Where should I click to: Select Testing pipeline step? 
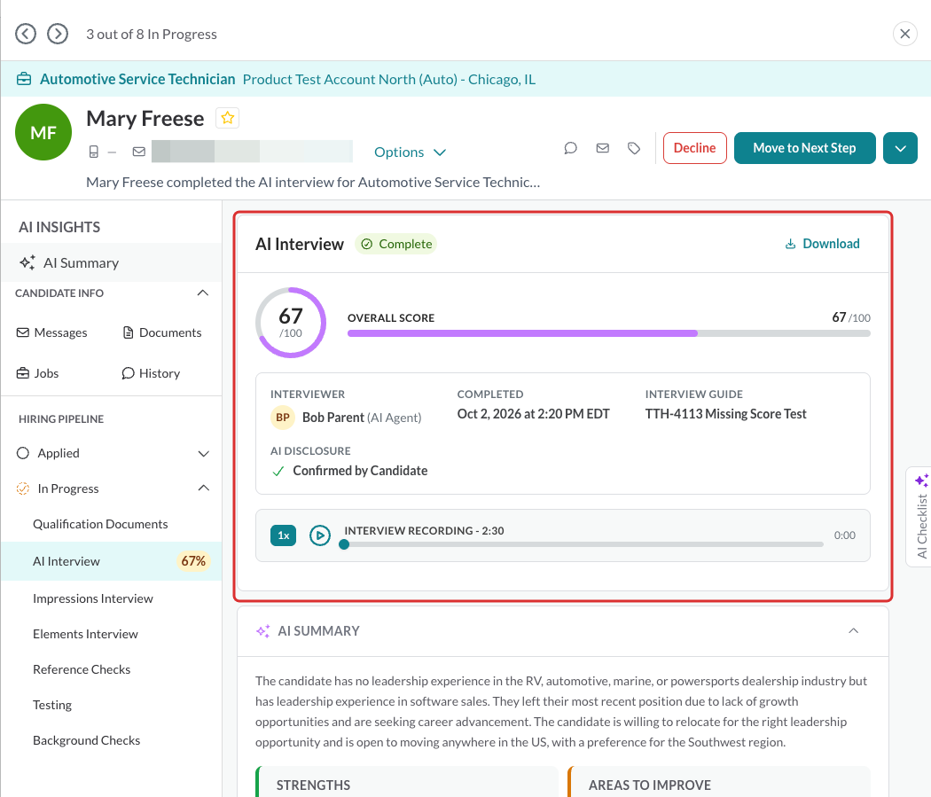click(x=52, y=705)
